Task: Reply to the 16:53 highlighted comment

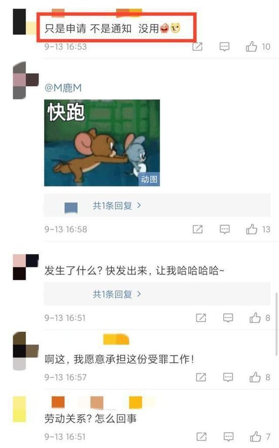Action: (225, 47)
